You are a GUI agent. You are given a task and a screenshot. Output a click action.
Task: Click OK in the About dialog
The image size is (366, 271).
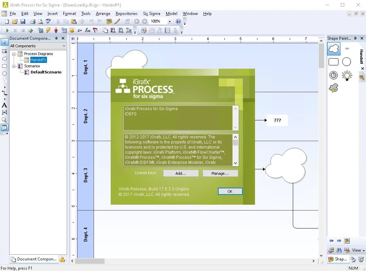click(230, 191)
